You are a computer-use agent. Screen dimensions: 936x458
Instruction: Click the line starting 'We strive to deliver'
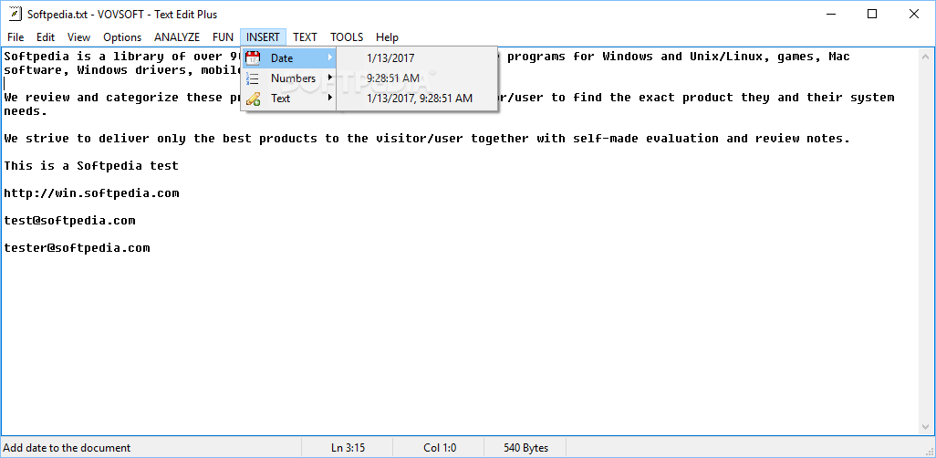[x=427, y=139]
